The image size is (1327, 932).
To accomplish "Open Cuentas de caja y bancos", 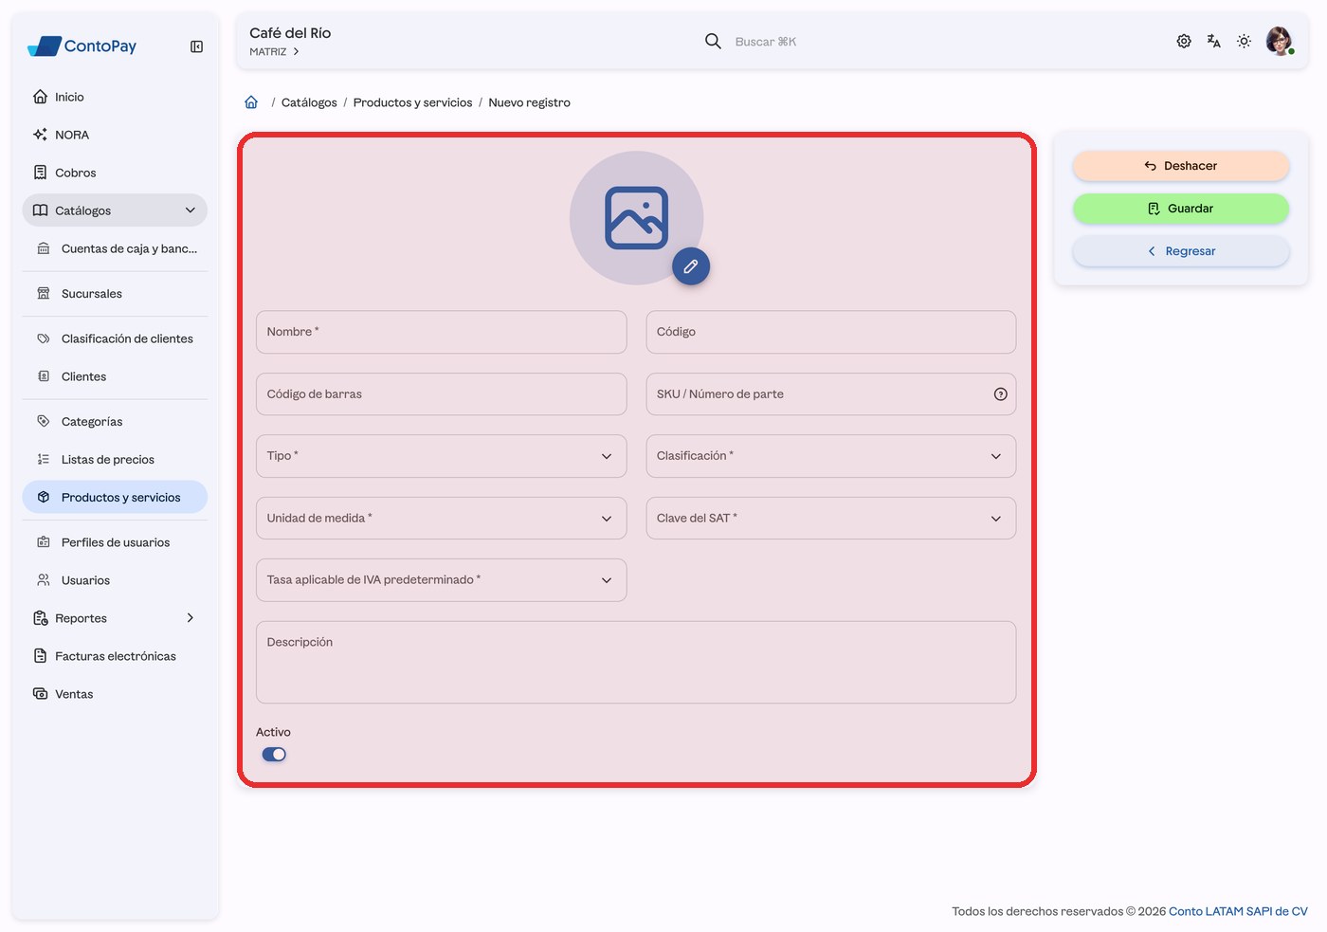I will [x=115, y=248].
